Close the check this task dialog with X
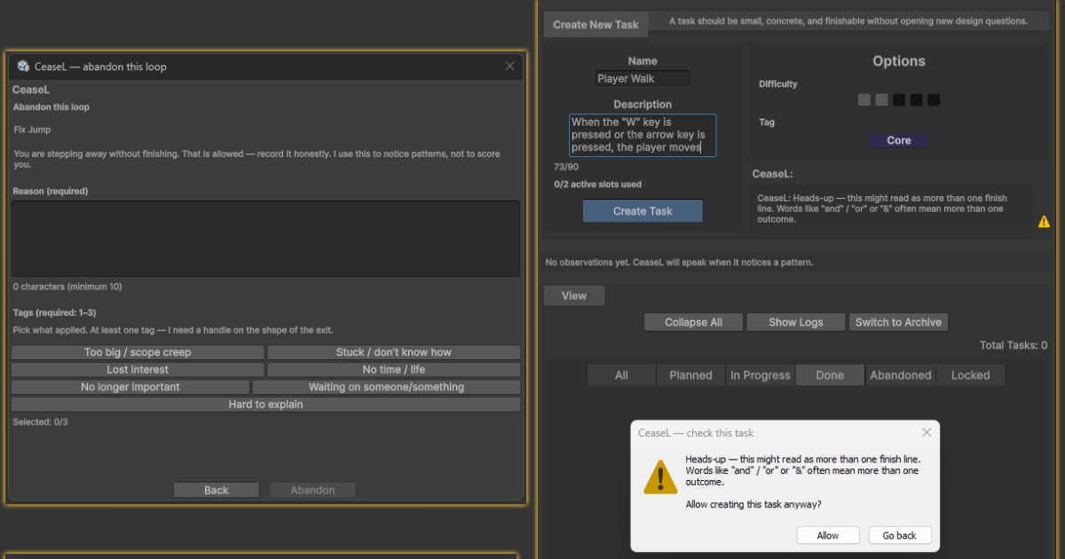 pyautogui.click(x=927, y=432)
